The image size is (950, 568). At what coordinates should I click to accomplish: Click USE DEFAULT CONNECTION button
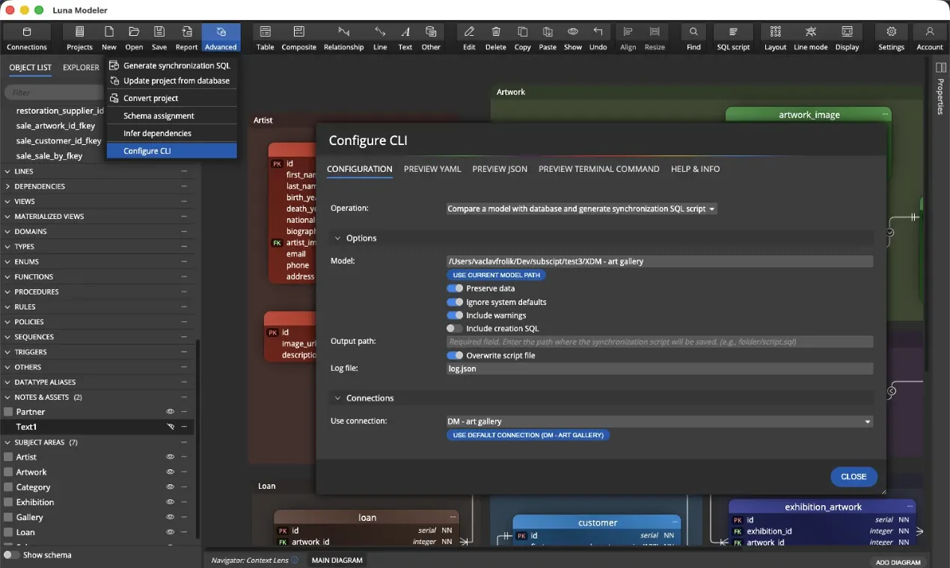[x=528, y=435]
